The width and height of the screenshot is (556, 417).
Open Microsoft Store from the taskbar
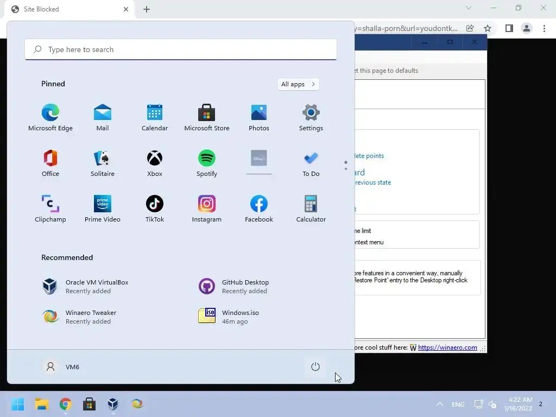click(90, 404)
